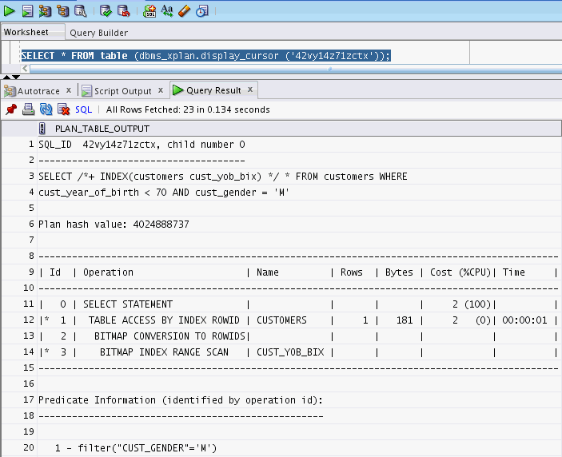Viewport: 562px width, 457px height.
Task: Open an Unshared SQL Worksheet
Action: coord(150,11)
